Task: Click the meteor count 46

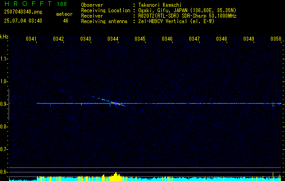Action: point(66,21)
